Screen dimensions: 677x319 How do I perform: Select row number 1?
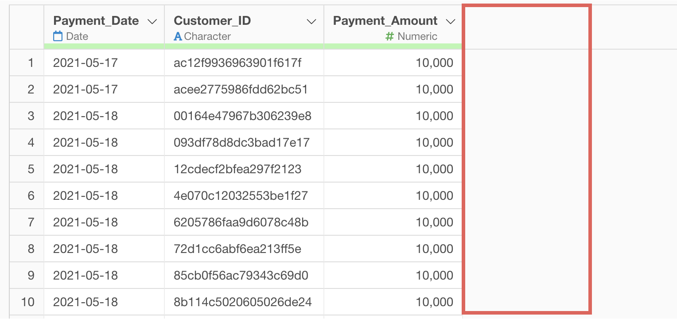[31, 63]
